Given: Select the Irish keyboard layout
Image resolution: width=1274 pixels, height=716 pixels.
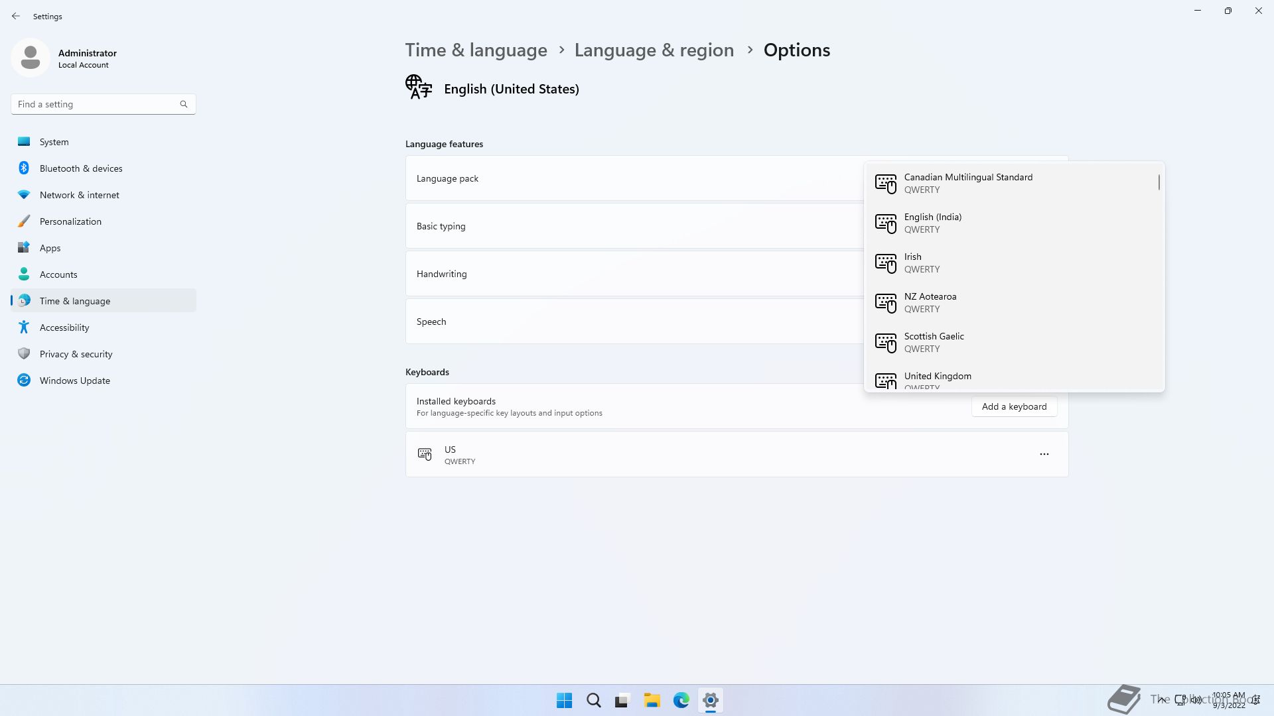Looking at the screenshot, I should [913, 263].
